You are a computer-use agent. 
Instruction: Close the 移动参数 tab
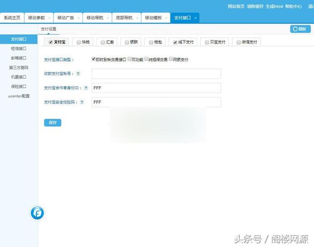pyautogui.click(x=50, y=18)
